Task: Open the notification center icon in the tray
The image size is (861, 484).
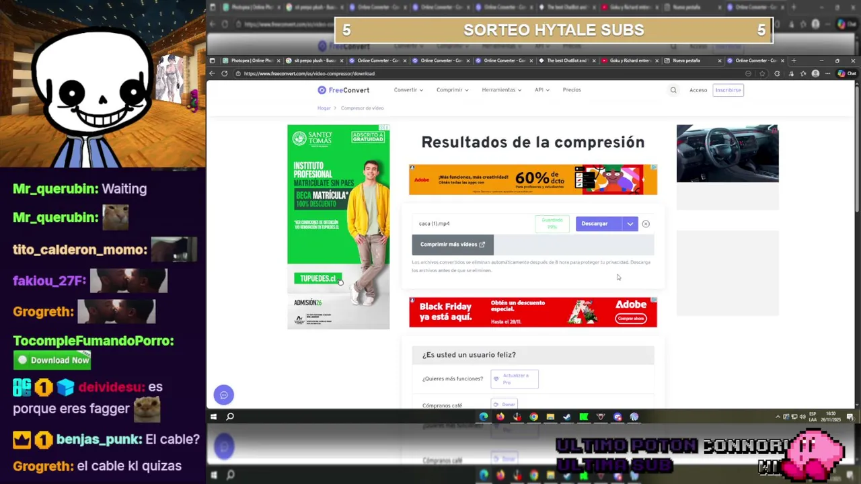Action: (850, 417)
